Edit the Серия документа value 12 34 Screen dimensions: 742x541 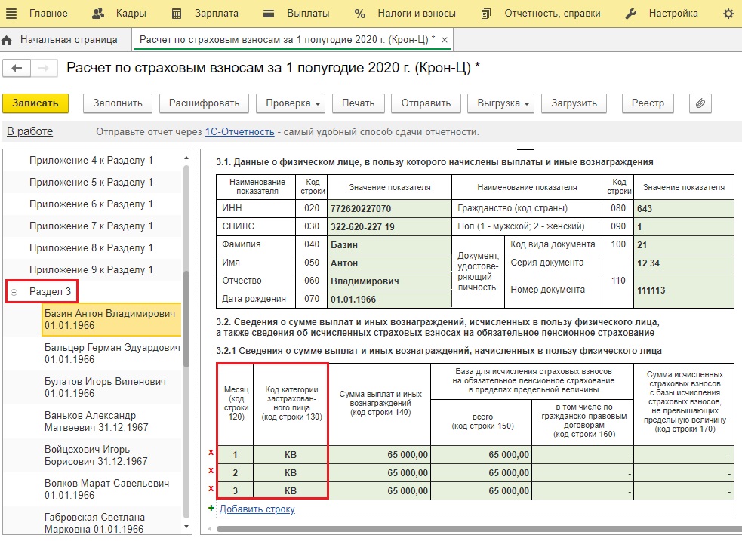(x=684, y=263)
